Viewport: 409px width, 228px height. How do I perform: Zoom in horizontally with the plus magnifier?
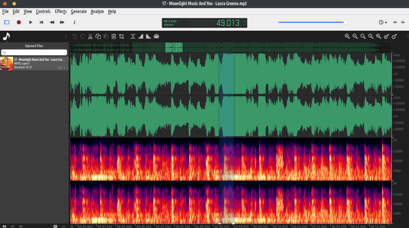pos(347,36)
